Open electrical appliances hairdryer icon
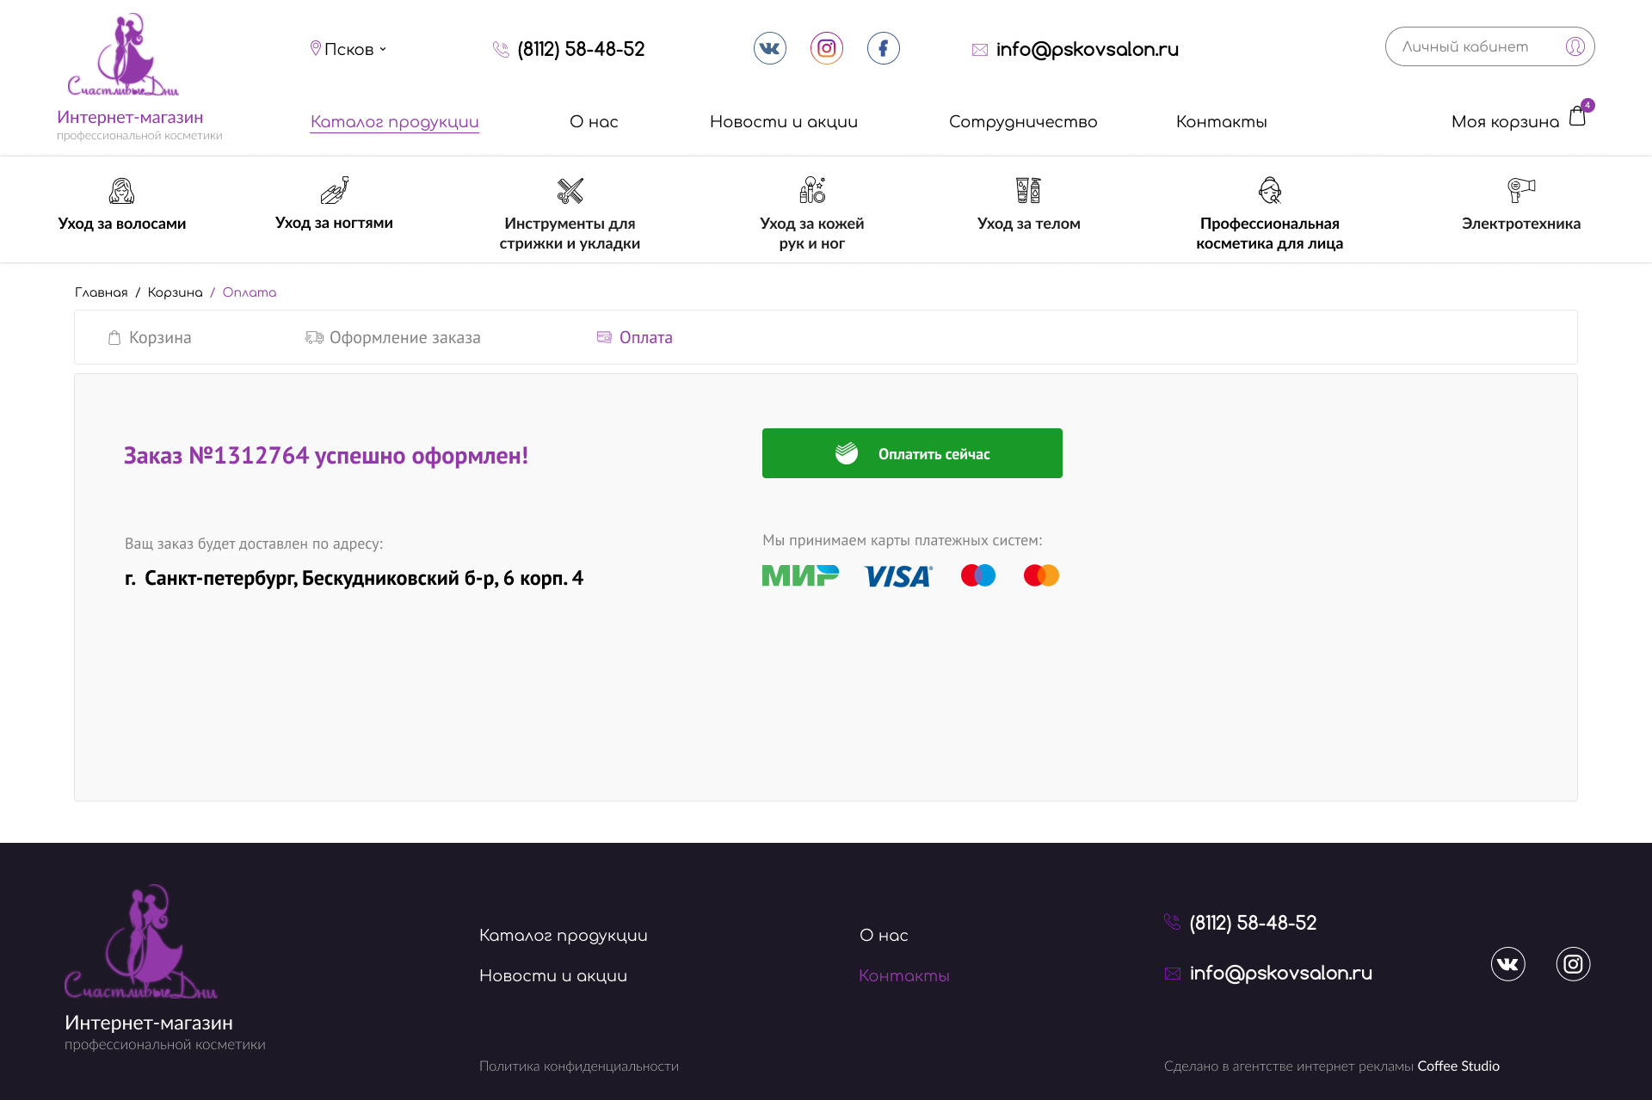Image resolution: width=1652 pixels, height=1100 pixels. click(x=1520, y=190)
